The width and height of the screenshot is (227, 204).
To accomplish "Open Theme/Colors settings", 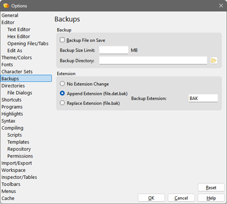I will tap(17, 58).
